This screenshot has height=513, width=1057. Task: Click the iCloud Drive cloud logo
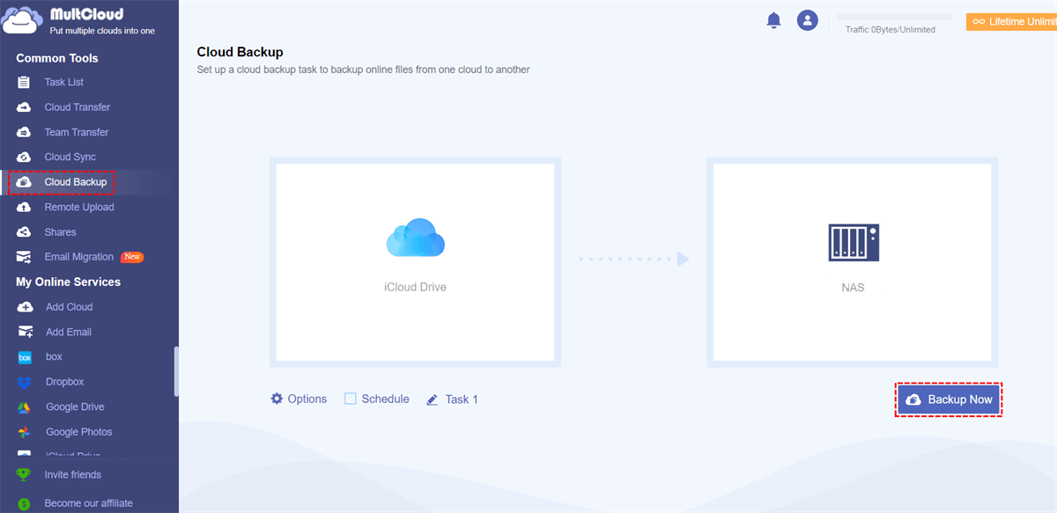[x=416, y=237]
